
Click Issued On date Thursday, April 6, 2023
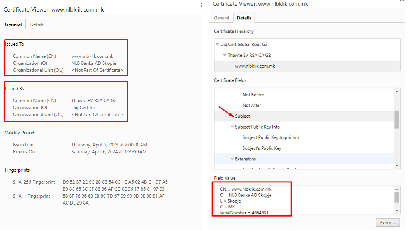[x=109, y=145]
